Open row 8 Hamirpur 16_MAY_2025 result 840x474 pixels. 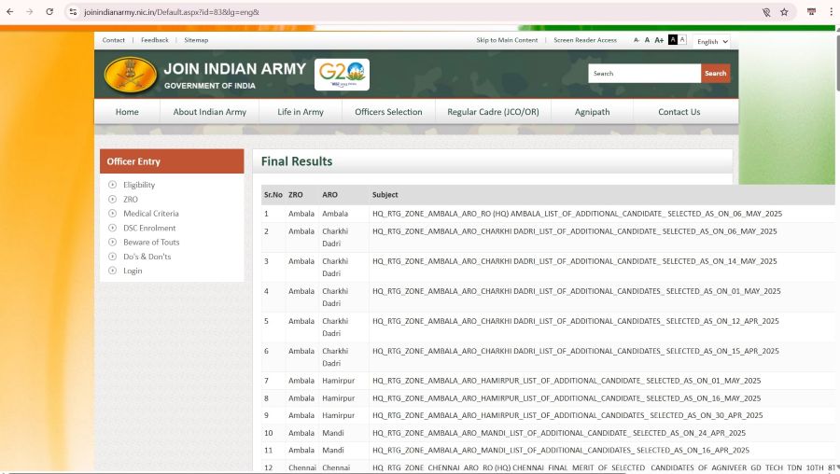(x=567, y=398)
